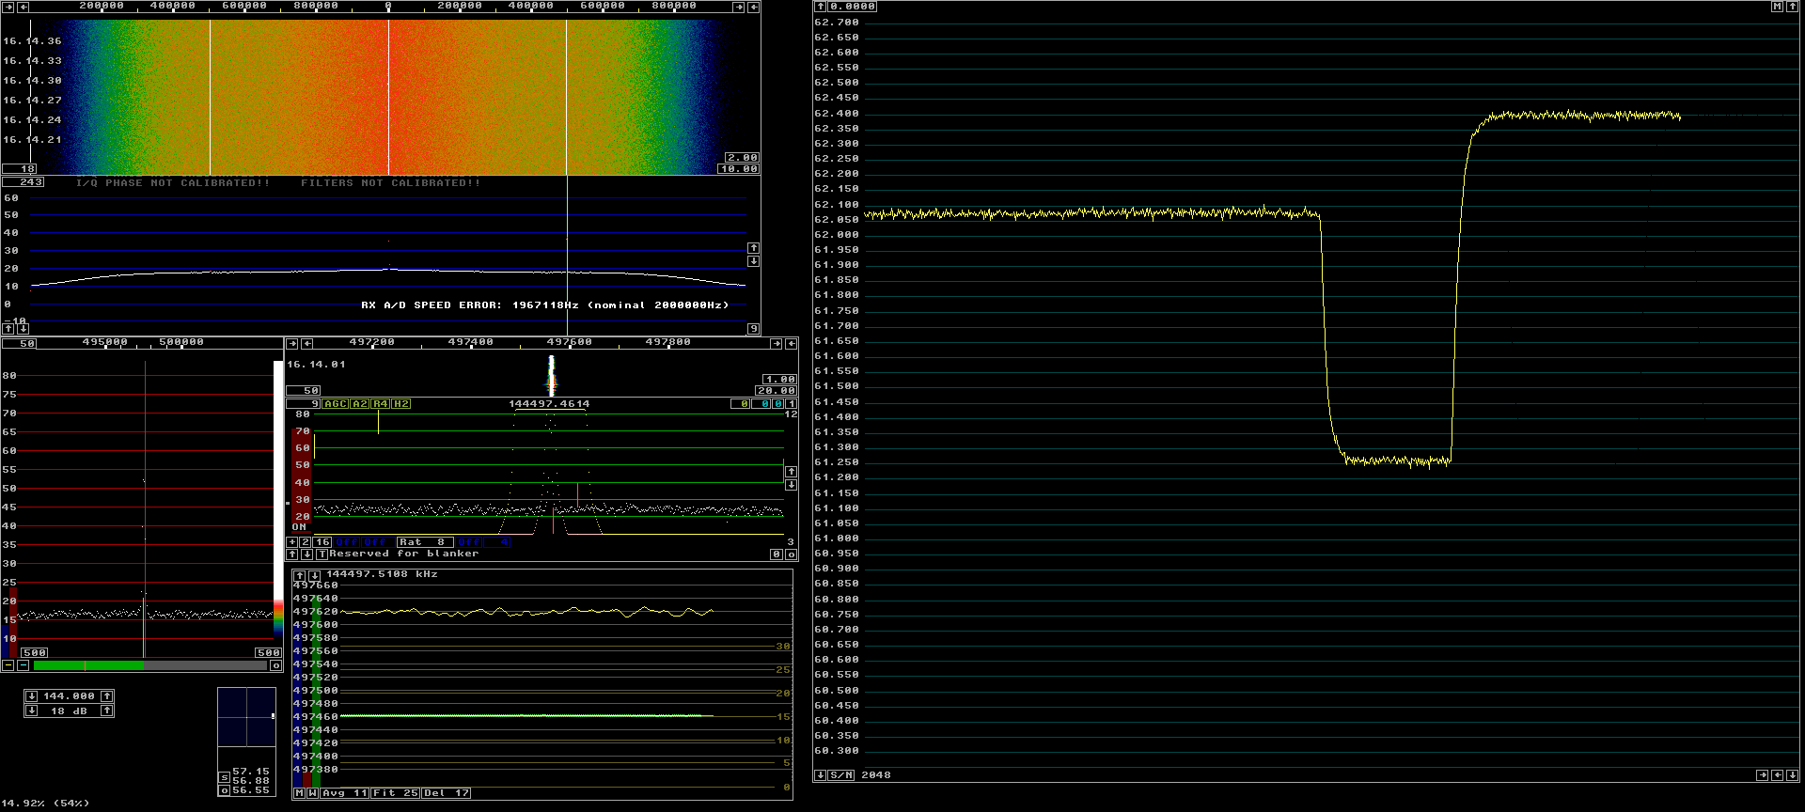The image size is (1805, 812).
Task: Click the 2 box next to plus button
Action: click(x=306, y=542)
